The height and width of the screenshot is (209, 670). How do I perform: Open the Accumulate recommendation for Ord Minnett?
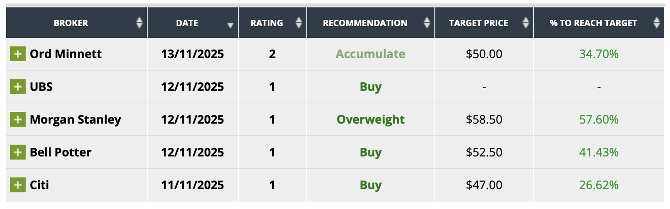click(370, 54)
